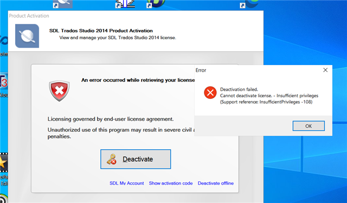Close the Error dialog with X
Image resolution: width=347 pixels, height=203 pixels.
pyautogui.click(x=325, y=70)
